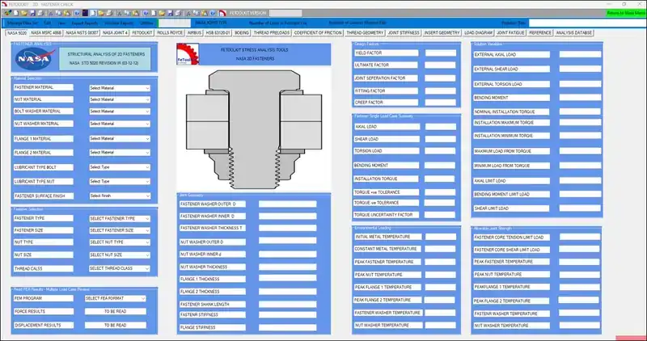Click the NASA logo in Fastener Analysis panel
This screenshot has height=341, width=647.
(x=36, y=58)
